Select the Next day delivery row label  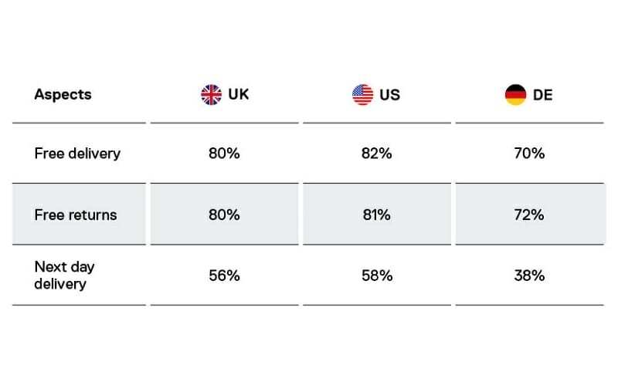coord(65,276)
